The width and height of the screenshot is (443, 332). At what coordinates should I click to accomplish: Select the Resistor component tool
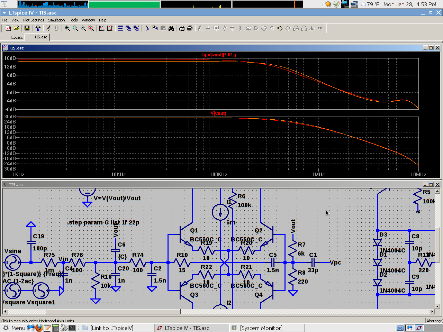(x=224, y=28)
